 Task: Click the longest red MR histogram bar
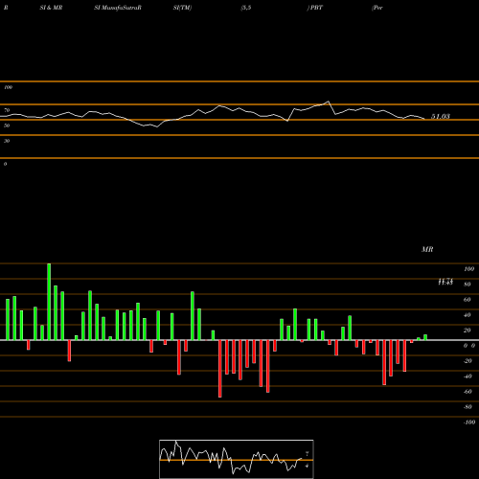point(220,369)
